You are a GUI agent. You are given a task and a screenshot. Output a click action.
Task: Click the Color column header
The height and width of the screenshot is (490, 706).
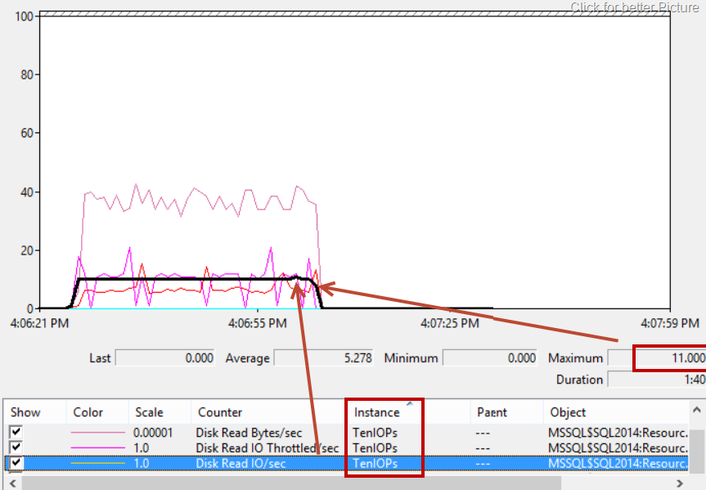[x=88, y=412]
